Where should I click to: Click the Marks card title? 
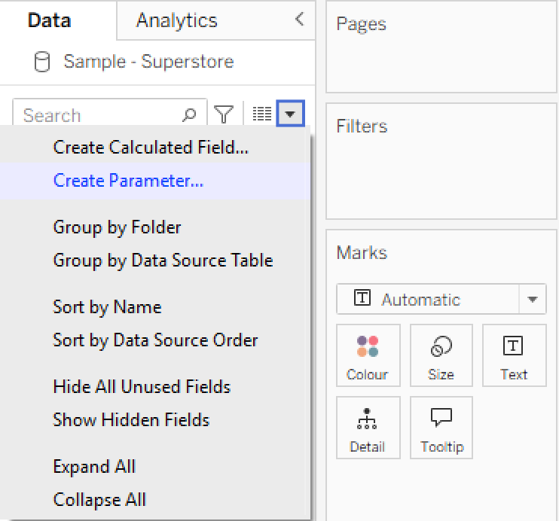point(362,253)
